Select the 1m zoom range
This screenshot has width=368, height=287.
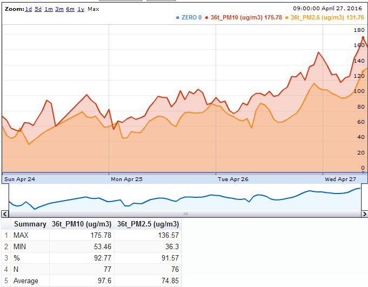tap(49, 9)
